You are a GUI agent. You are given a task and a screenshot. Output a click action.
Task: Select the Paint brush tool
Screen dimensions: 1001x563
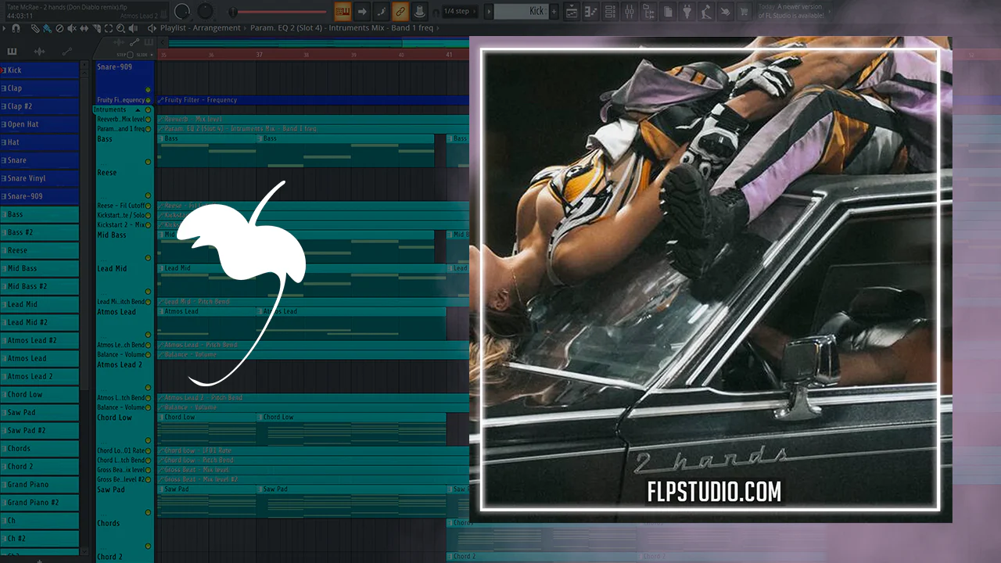tap(48, 28)
